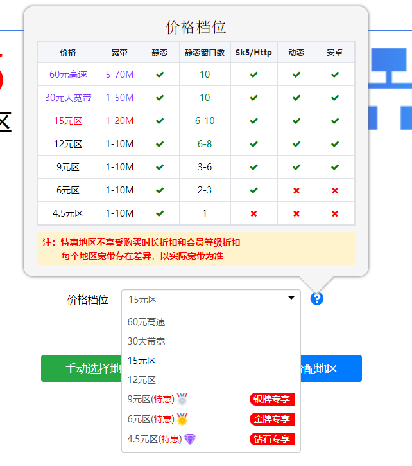Click red cross in 6元区 动态 column

[296, 190]
